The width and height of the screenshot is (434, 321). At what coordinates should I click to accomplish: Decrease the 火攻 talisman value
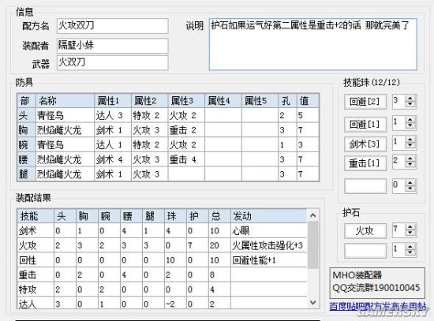coord(410,233)
